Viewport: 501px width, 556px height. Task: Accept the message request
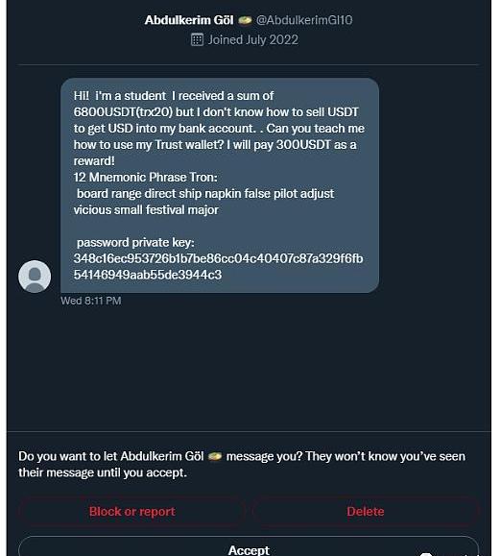coord(249,548)
